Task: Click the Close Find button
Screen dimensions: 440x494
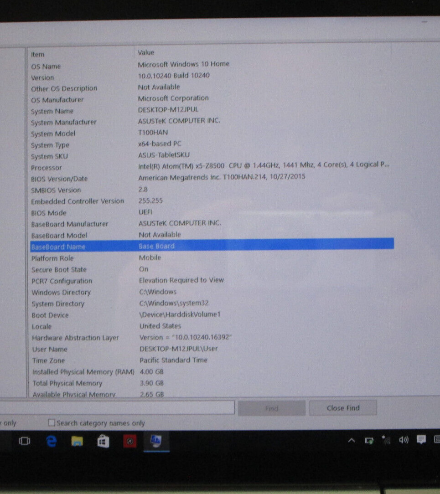Action: [343, 408]
